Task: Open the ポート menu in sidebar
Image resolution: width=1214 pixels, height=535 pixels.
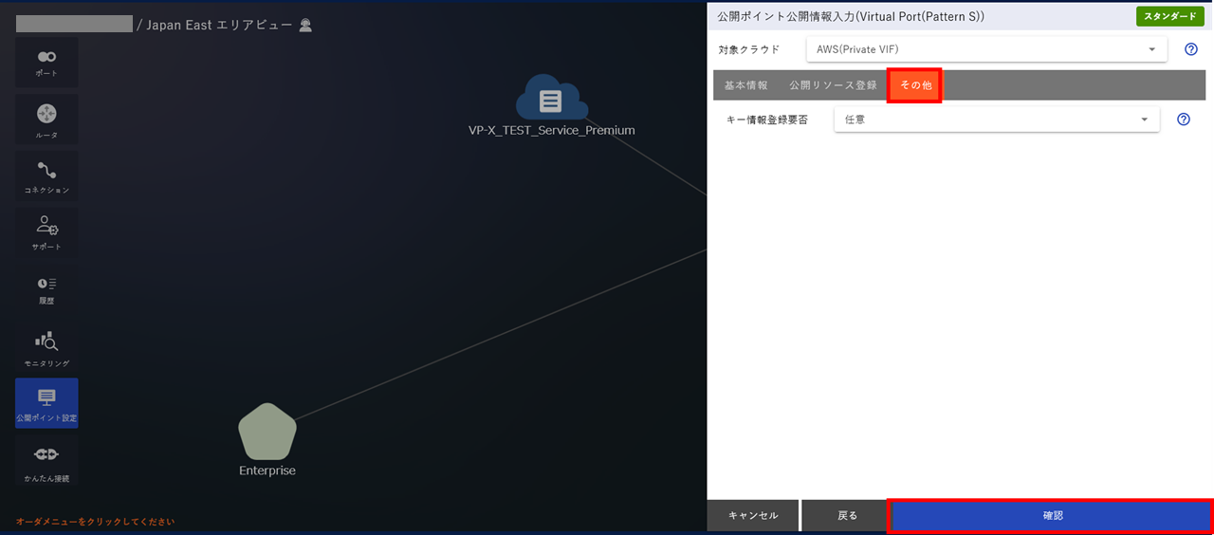Action: pyautogui.click(x=46, y=63)
